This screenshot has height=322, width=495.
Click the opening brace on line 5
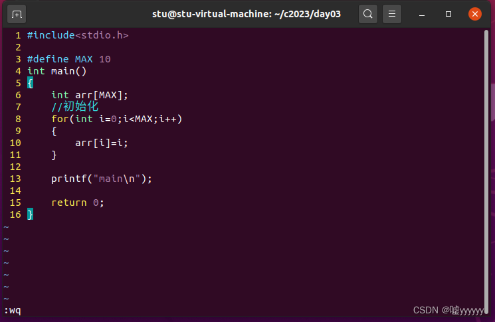[30, 83]
